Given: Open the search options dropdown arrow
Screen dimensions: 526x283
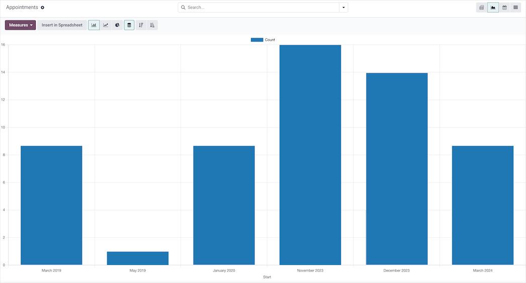Looking at the screenshot, I should (343, 8).
